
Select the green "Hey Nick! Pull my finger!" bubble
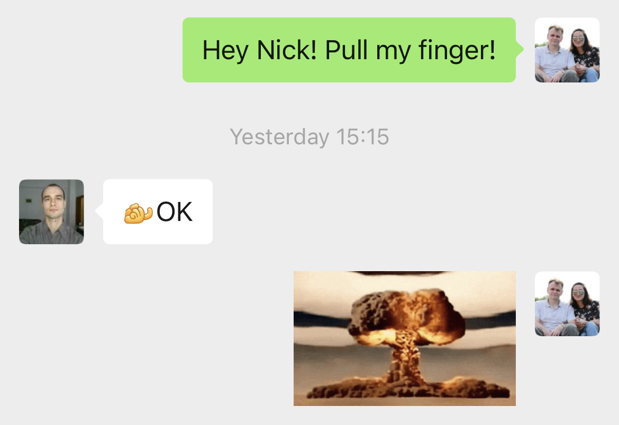tap(349, 50)
